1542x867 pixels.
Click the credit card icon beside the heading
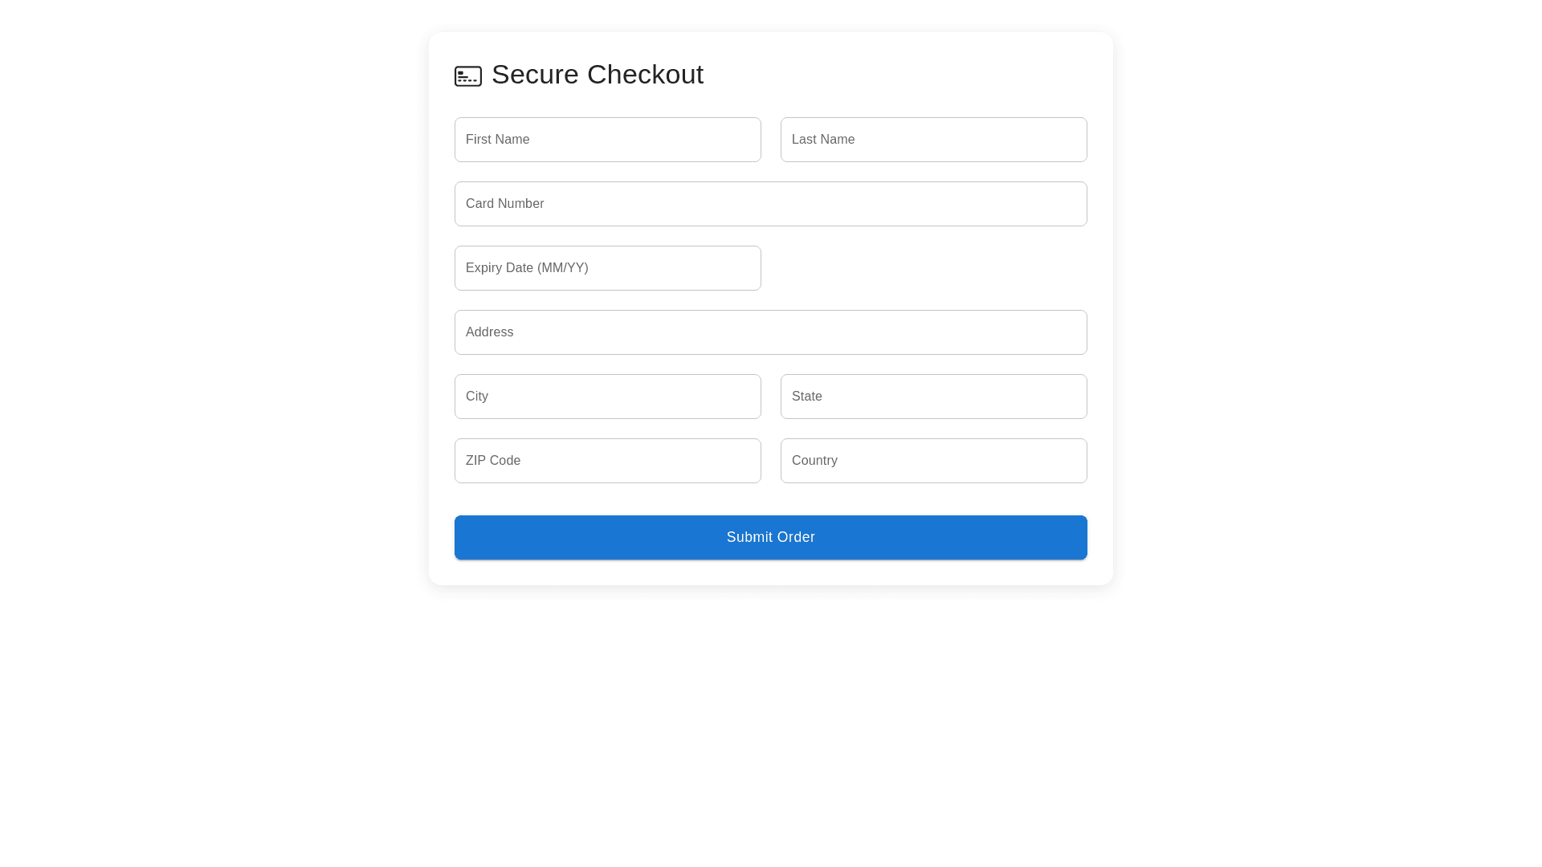467,75
